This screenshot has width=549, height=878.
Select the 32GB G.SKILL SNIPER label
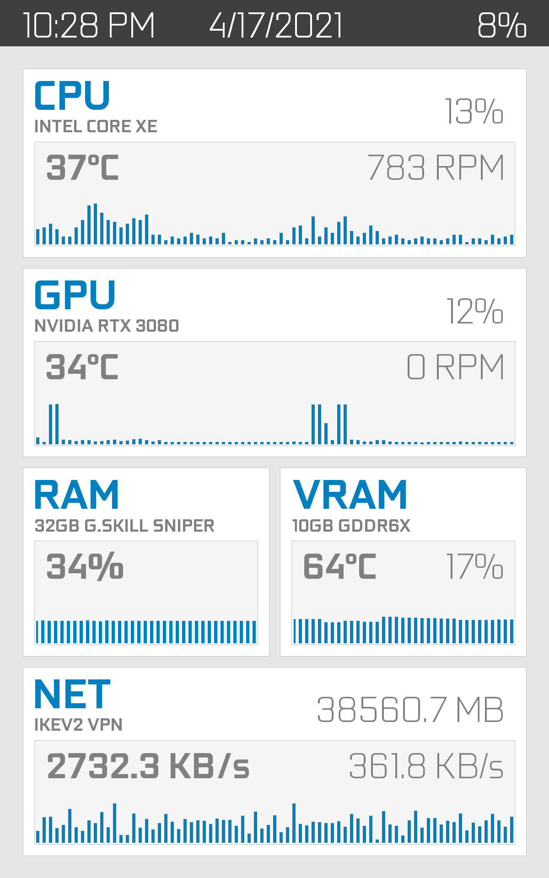coord(124,526)
